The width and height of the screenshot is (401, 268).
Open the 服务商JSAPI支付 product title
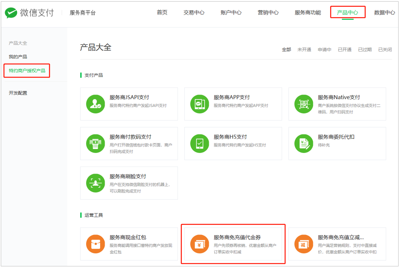click(x=129, y=97)
